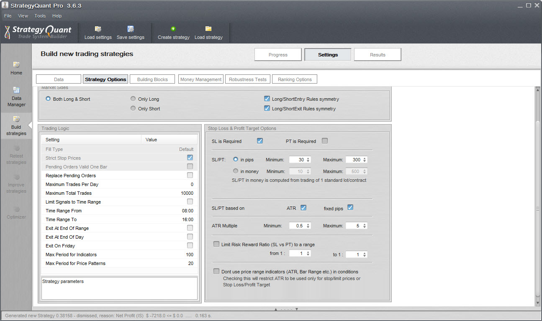Open the Ranking Options tab
This screenshot has width=542, height=321.
295,79
